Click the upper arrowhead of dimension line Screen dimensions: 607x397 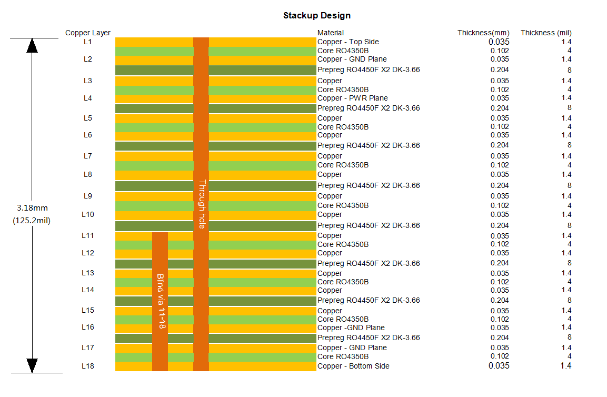tap(32, 46)
